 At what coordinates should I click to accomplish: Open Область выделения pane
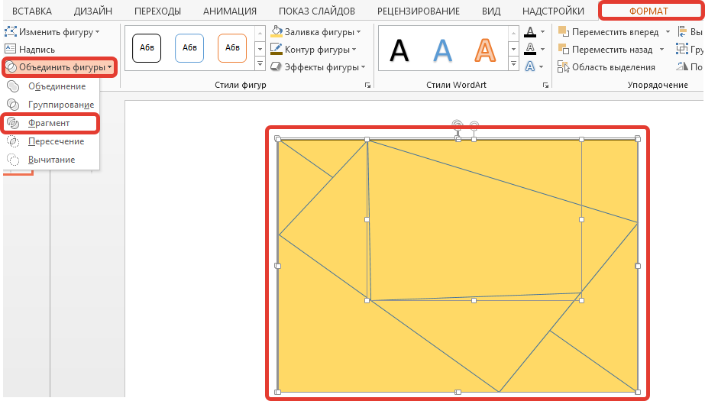606,67
